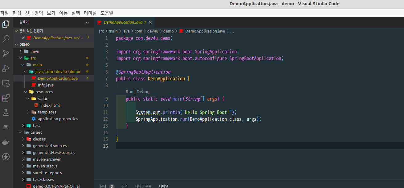The height and width of the screenshot is (188, 404).
Task: Click the Debug code lens link
Action: coord(143,92)
